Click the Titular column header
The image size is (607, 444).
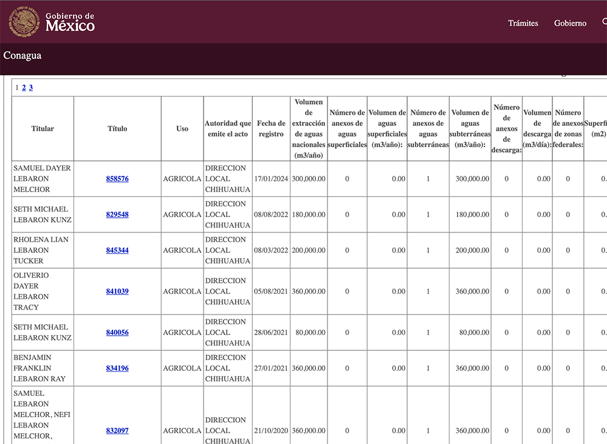pos(43,129)
